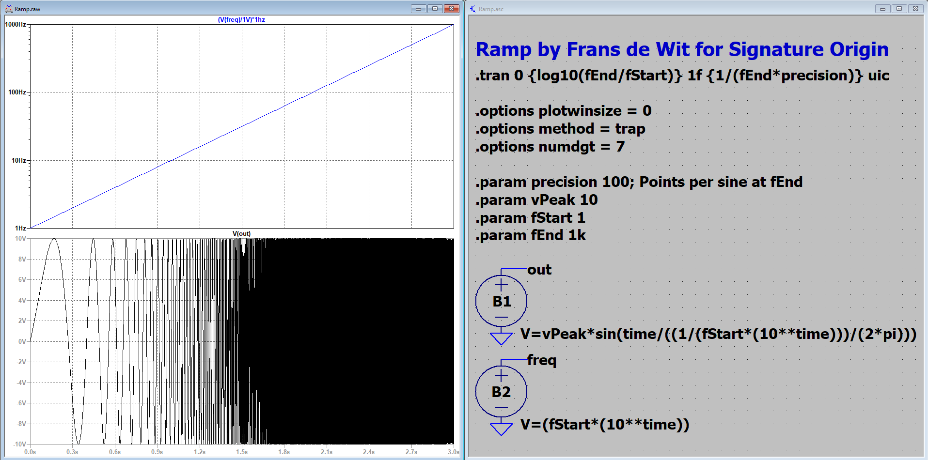This screenshot has width=928, height=460.
Task: Click the first sine peak in V(out) pane
Action: [x=54, y=239]
